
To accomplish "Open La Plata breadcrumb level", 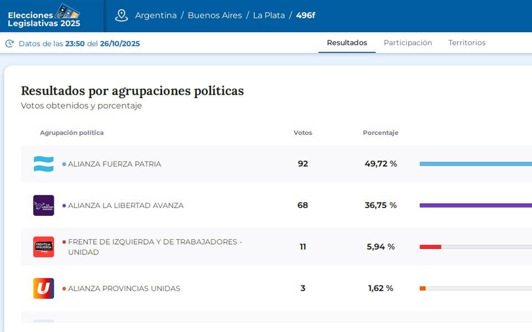I will [269, 15].
